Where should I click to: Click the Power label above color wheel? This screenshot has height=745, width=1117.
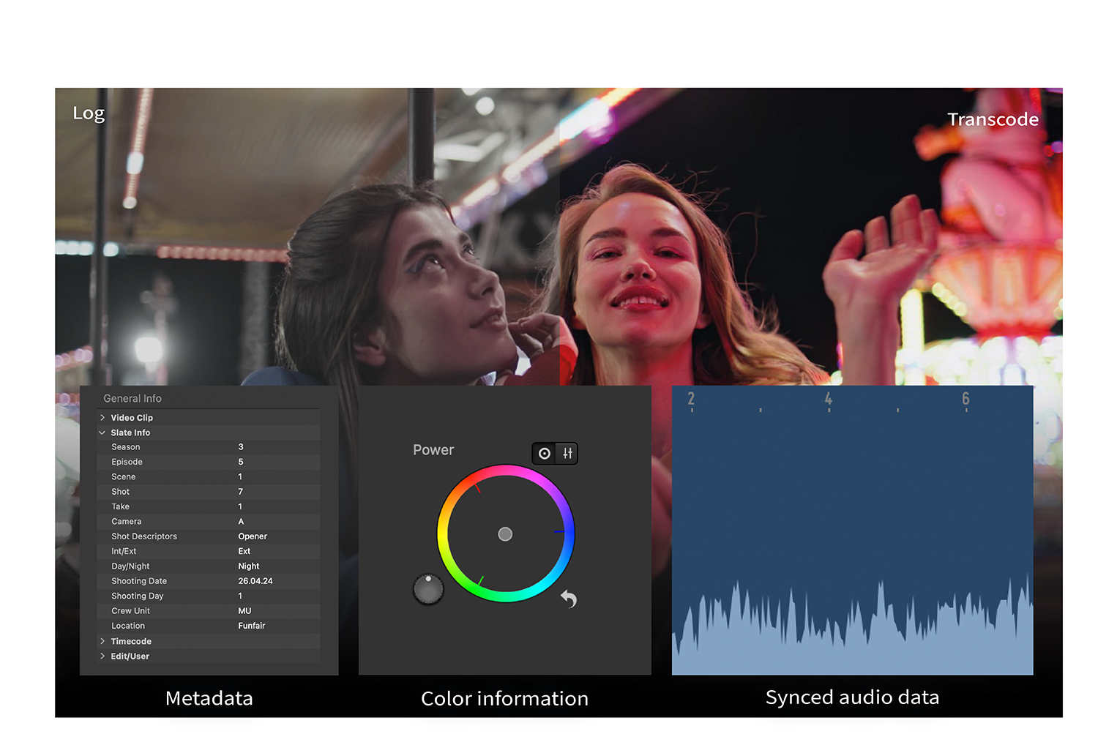(x=433, y=450)
